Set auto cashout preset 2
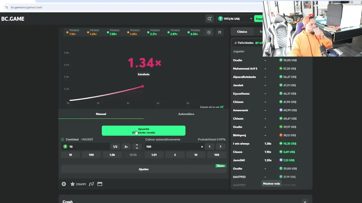Image resolution: width=362 pixels, height=203 pixels. coord(175,155)
